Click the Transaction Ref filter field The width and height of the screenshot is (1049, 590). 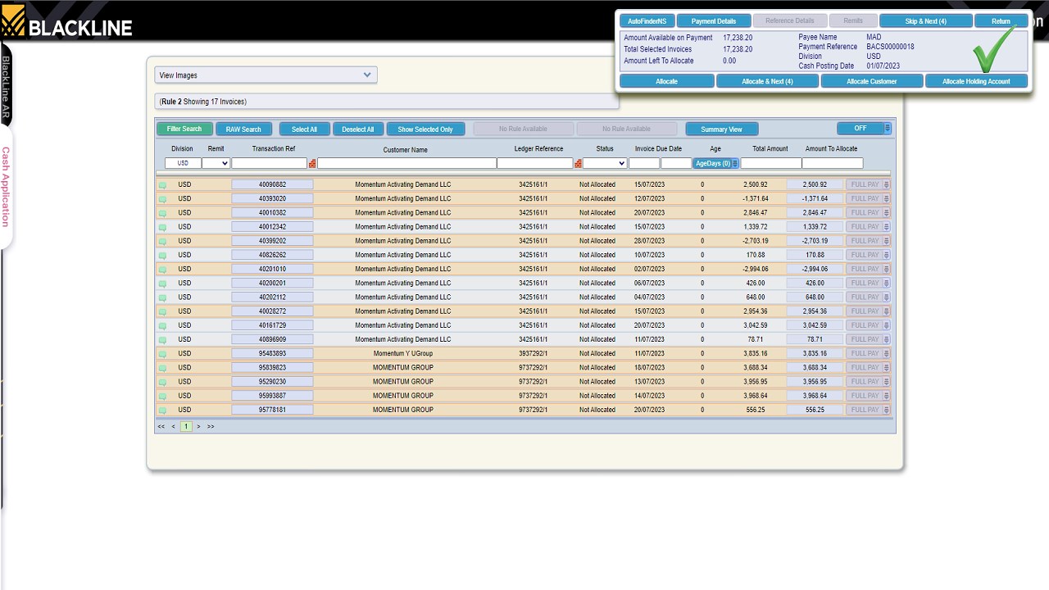click(x=270, y=163)
